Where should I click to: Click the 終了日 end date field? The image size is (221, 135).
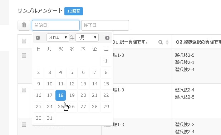(x=105, y=25)
